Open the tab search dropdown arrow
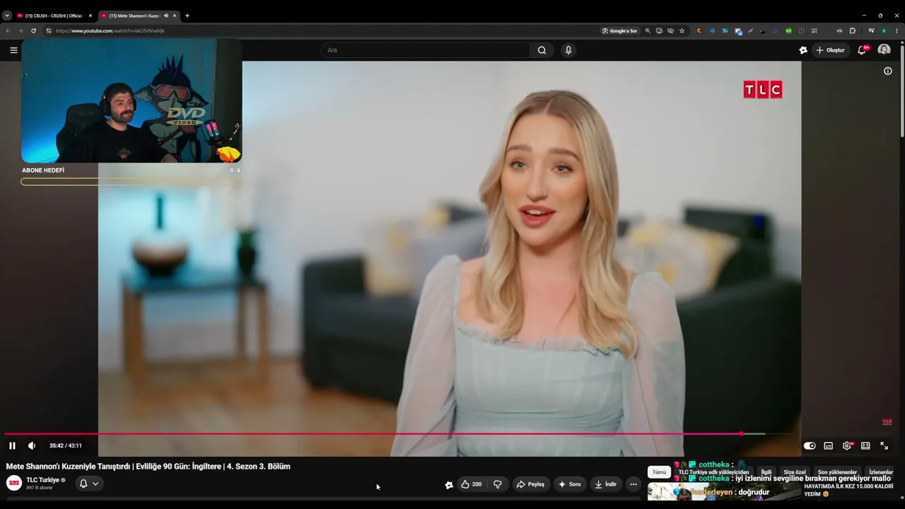Screen dimensions: 905x509 pyautogui.click(x=7, y=16)
